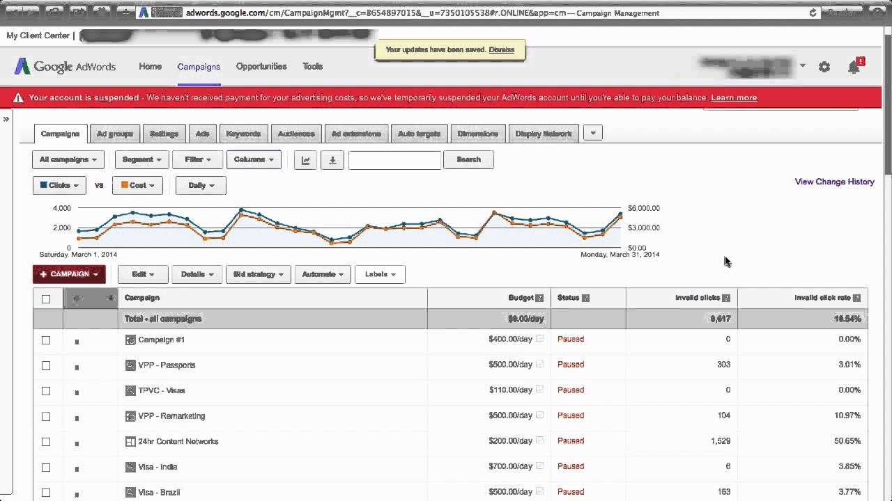The image size is (892, 501).
Task: Expand the more tabs arrow dropdown
Action: (592, 133)
